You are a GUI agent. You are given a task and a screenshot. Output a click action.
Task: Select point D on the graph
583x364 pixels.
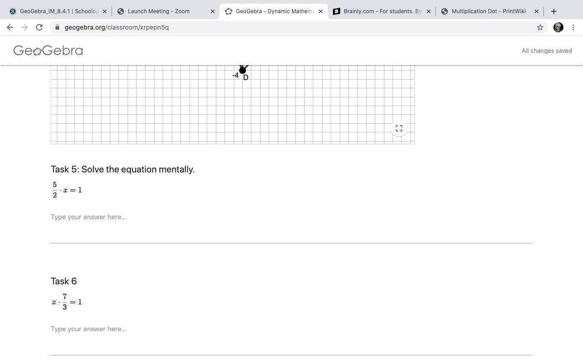coord(243,70)
